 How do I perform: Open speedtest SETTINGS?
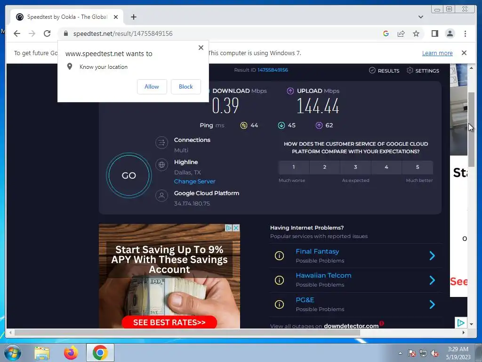pyautogui.click(x=423, y=71)
